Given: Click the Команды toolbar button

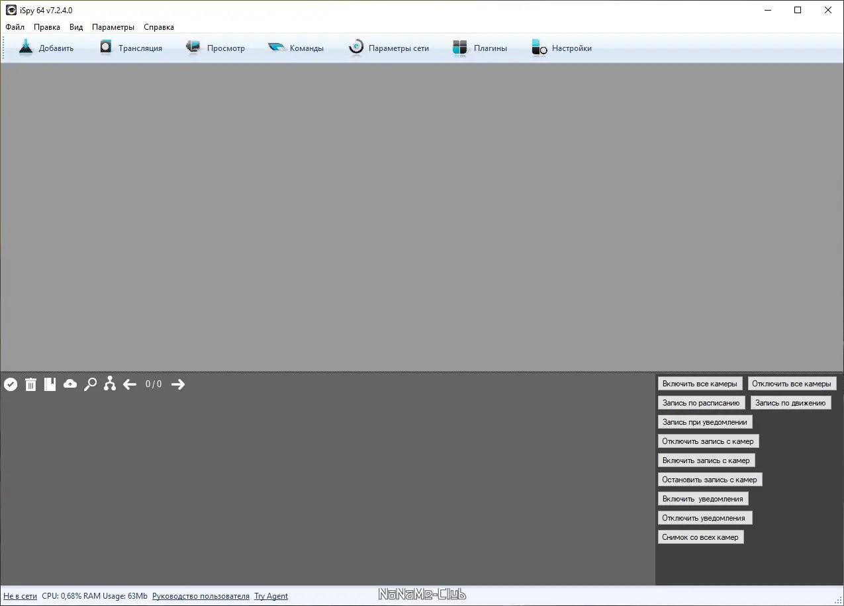Looking at the screenshot, I should (295, 48).
